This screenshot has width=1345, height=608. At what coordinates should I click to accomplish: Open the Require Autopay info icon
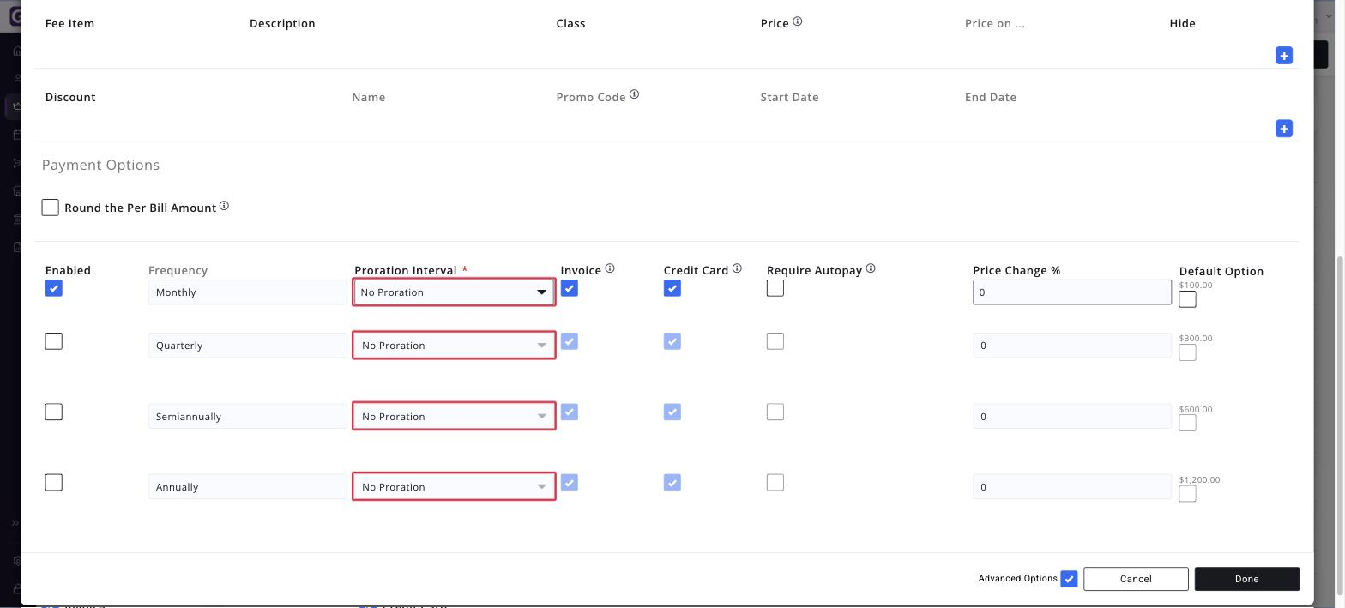(871, 268)
